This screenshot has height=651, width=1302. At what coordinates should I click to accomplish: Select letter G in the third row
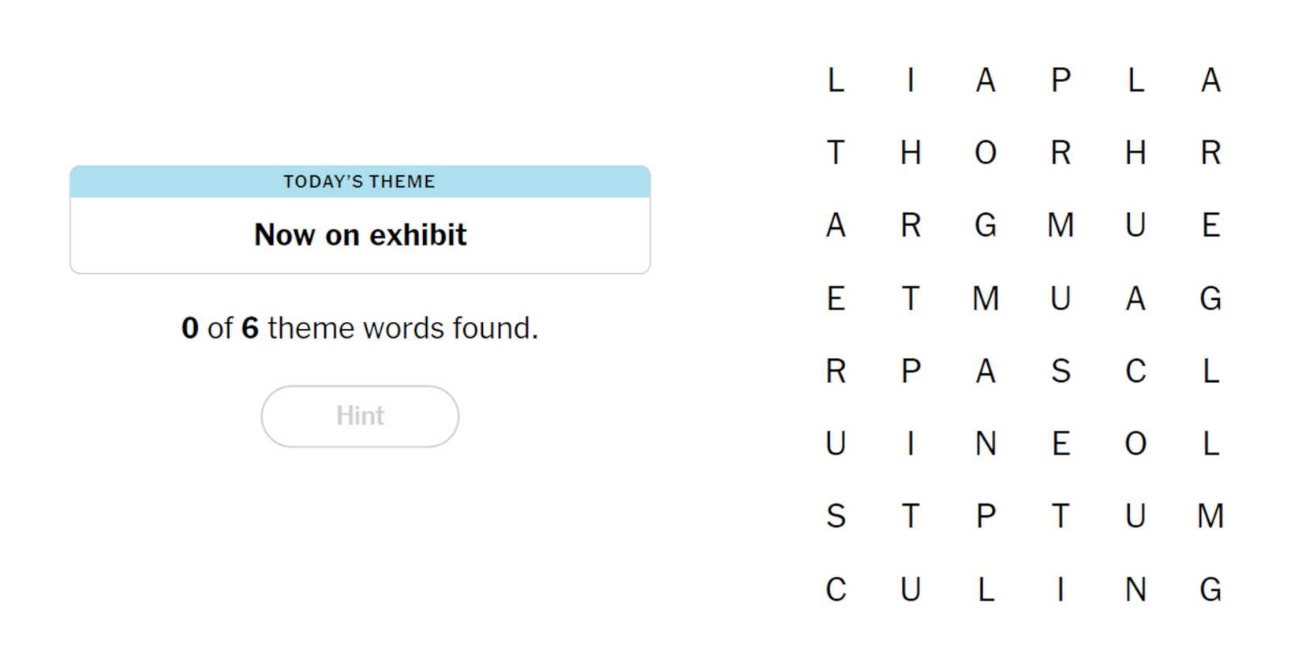click(986, 226)
